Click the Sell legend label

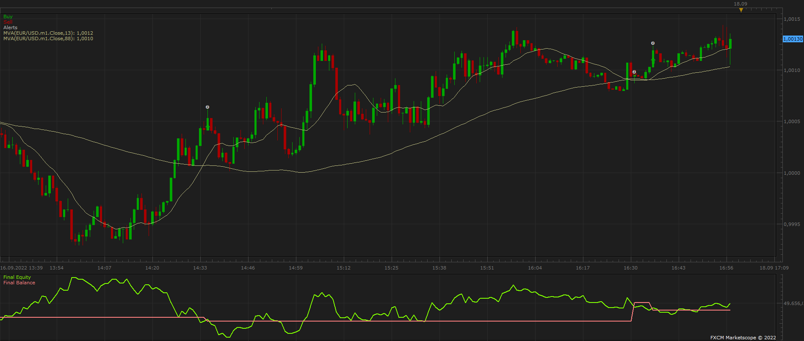pyautogui.click(x=8, y=22)
